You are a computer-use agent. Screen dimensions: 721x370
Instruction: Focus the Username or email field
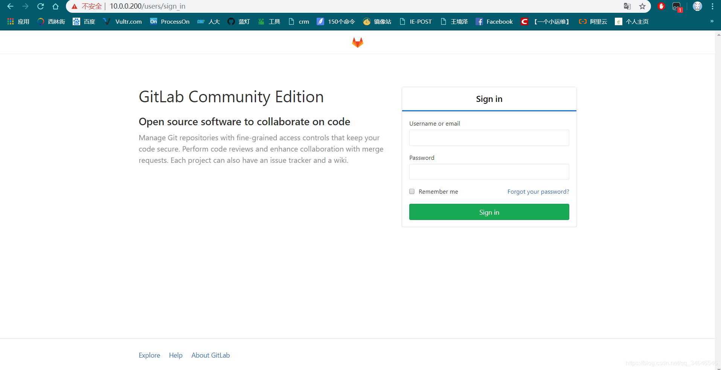(489, 138)
